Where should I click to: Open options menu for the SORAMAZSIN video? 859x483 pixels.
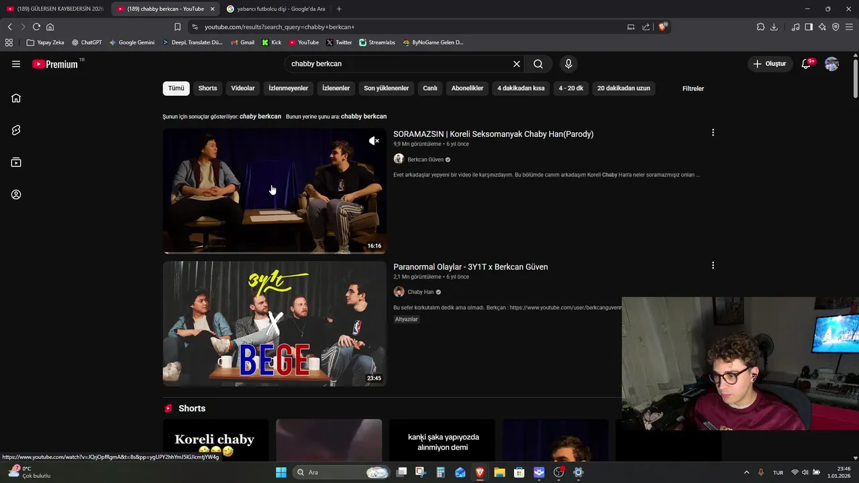713,133
